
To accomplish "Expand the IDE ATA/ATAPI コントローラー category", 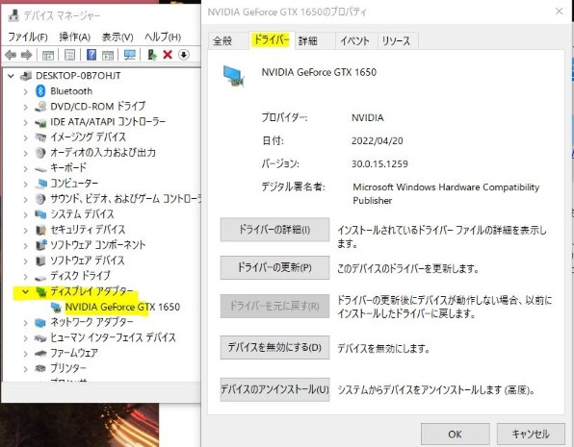I will (x=25, y=122).
